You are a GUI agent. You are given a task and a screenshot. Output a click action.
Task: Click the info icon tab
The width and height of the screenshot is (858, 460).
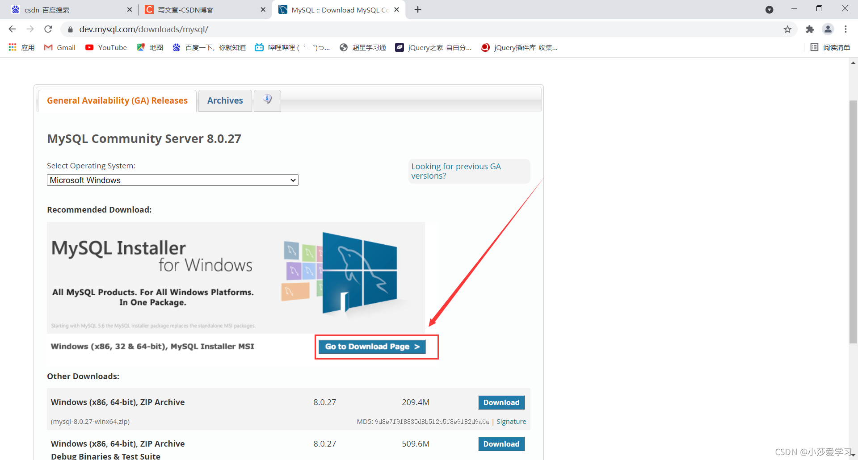pos(267,100)
